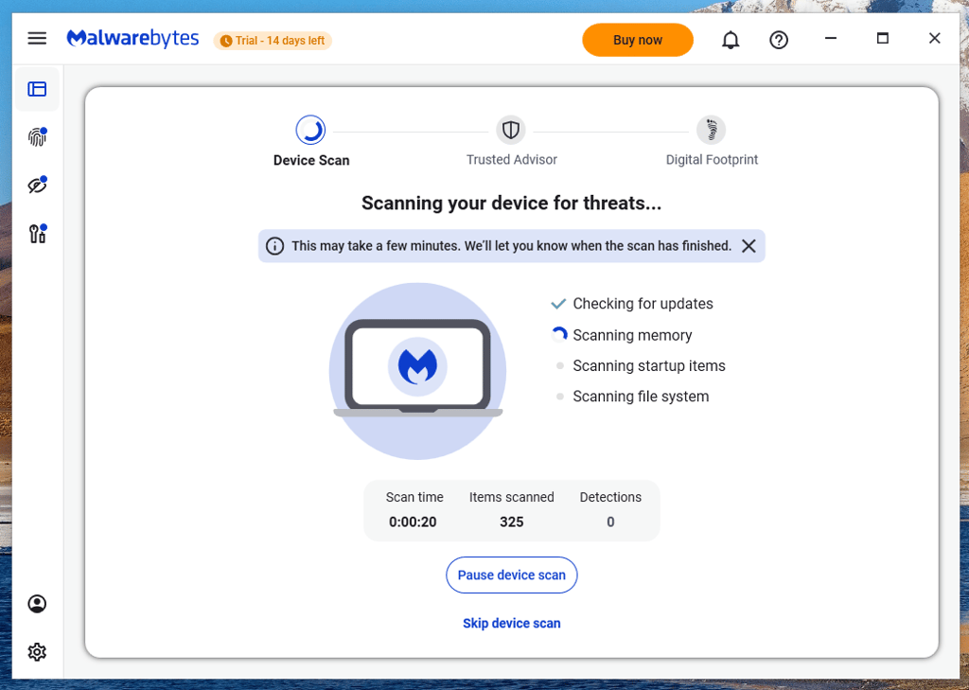Click the Trusted Advisor shield icon
The width and height of the screenshot is (969, 690).
(x=510, y=130)
